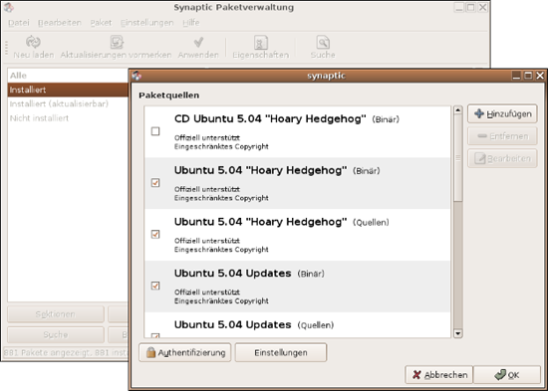Image resolution: width=548 pixels, height=391 pixels.
Task: Click the Synaptic Paketverwaltung title bar icon
Action: coord(9,7)
